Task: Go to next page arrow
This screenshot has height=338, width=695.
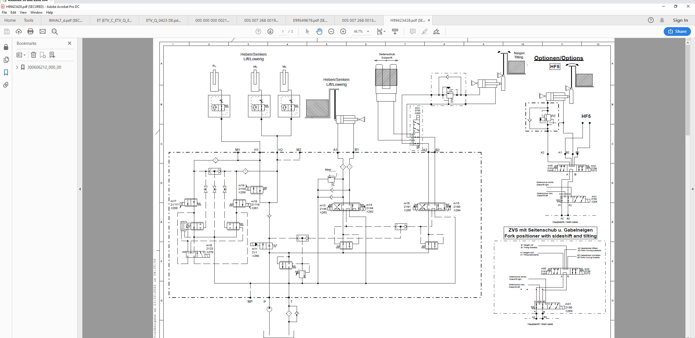Action: [x=270, y=31]
